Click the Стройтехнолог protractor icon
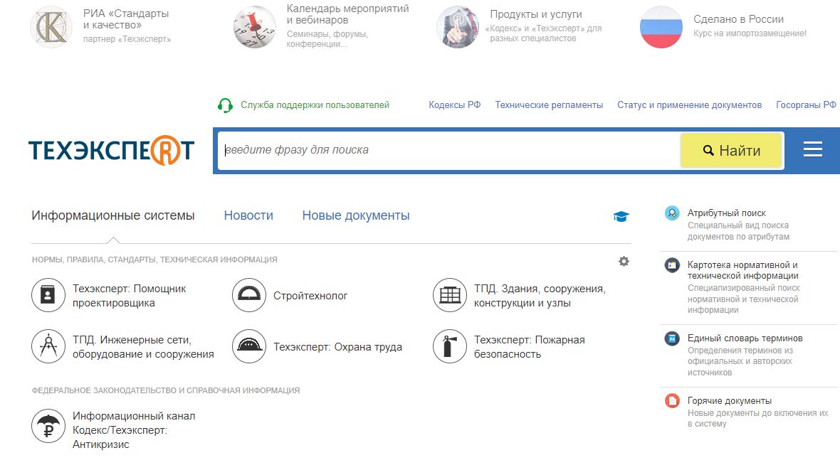Image resolution: width=840 pixels, height=470 pixels. click(249, 295)
